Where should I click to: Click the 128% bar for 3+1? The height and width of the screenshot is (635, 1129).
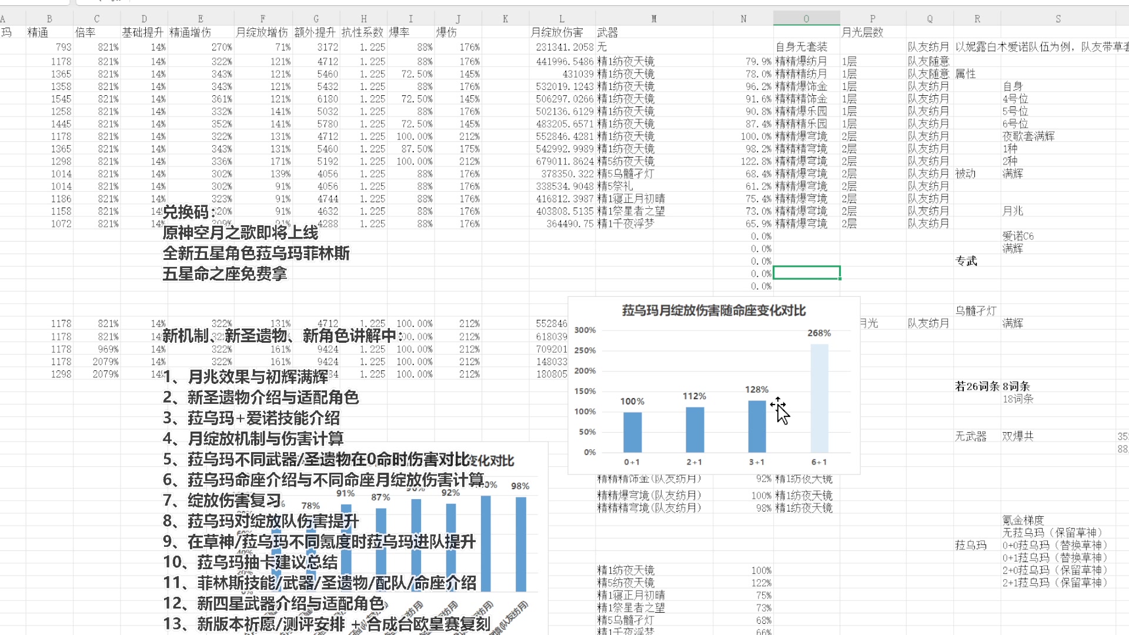757,426
